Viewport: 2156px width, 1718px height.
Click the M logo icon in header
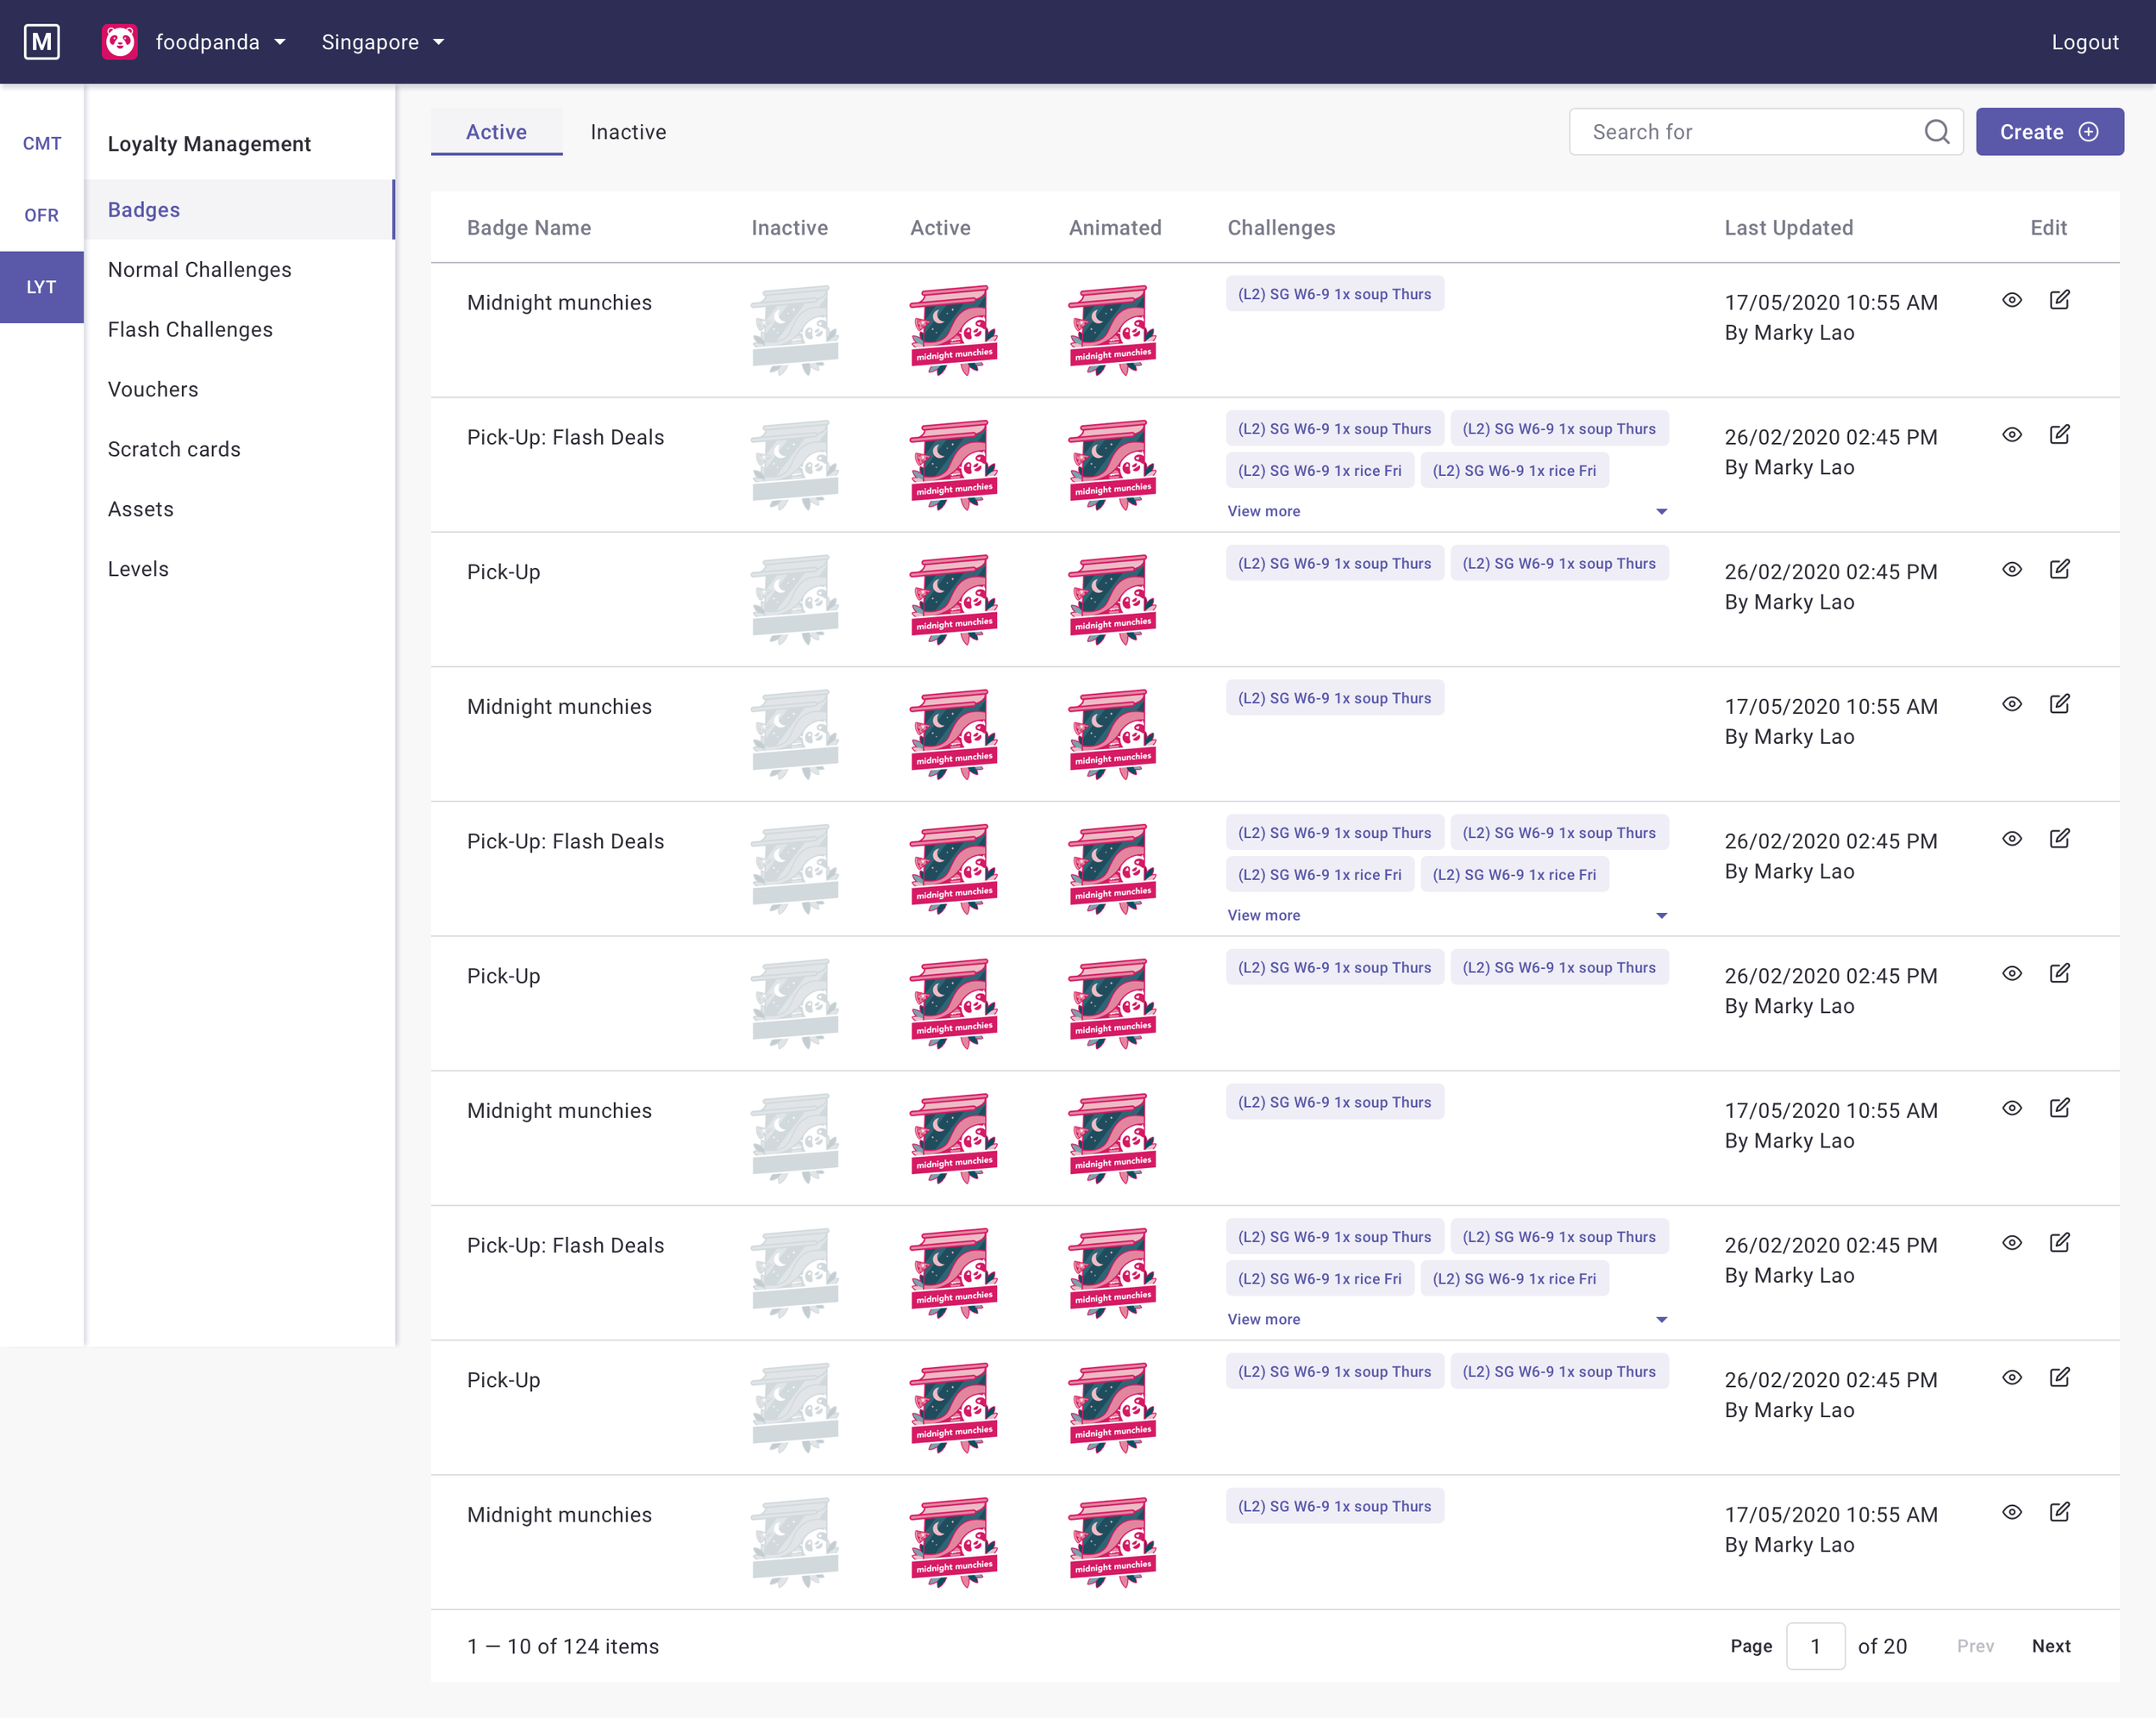coord(41,42)
